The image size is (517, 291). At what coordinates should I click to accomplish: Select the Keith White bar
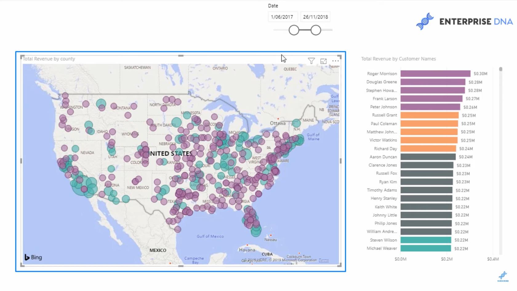(426, 207)
